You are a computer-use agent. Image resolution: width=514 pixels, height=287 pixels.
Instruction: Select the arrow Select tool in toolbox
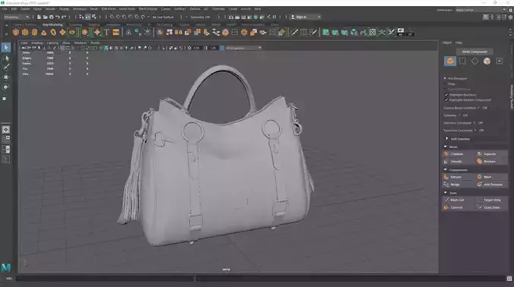pyautogui.click(x=6, y=48)
